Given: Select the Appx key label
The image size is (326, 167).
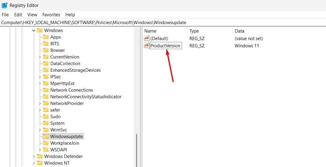Looking at the screenshot, I should point(55,37).
